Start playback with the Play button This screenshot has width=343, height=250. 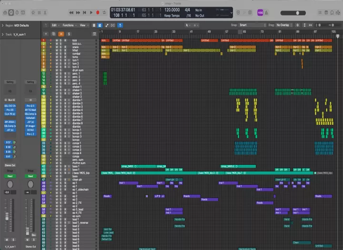coord(91,13)
